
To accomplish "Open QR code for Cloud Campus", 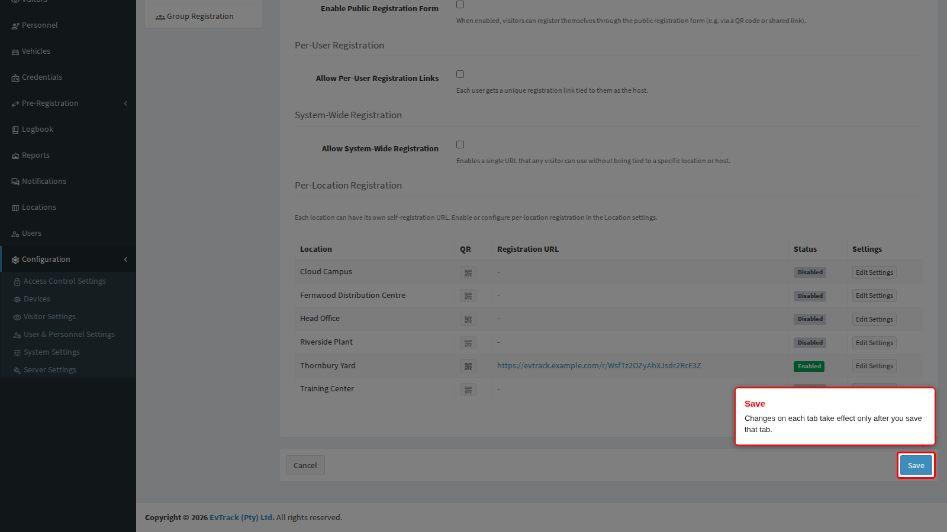I will click(x=468, y=273).
